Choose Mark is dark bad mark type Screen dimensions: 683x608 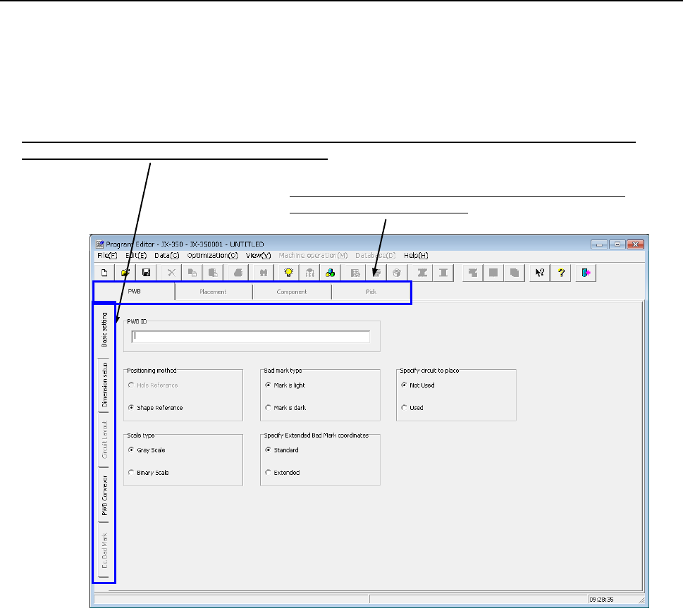click(x=285, y=408)
